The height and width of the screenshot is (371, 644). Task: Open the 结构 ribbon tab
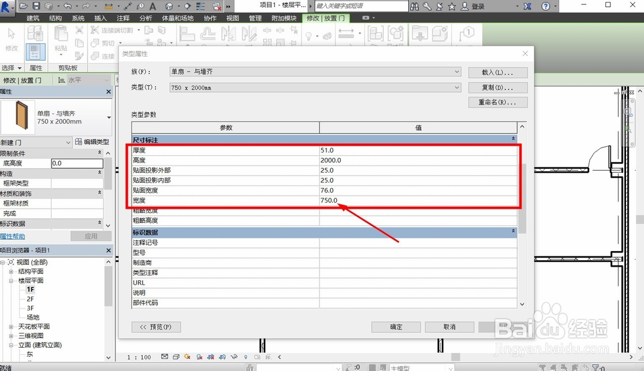coord(55,18)
